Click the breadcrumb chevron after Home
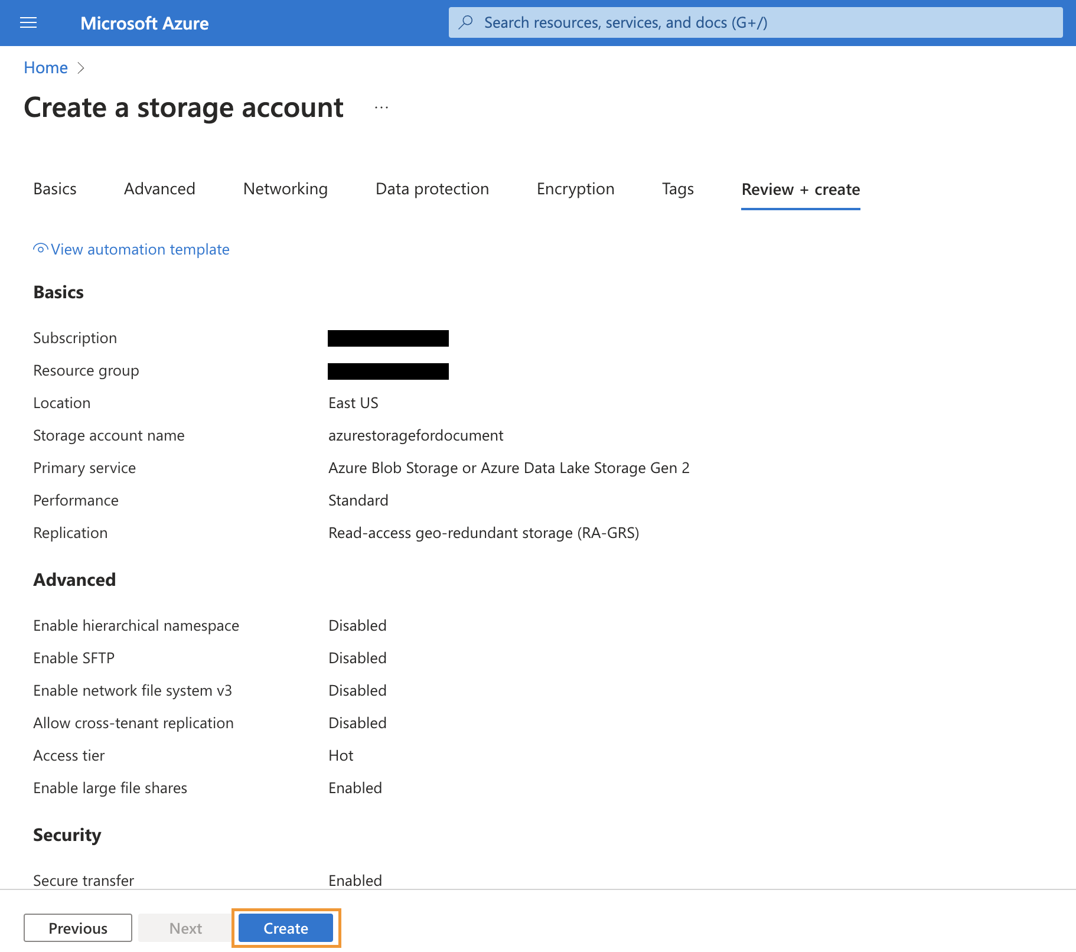 pyautogui.click(x=81, y=68)
